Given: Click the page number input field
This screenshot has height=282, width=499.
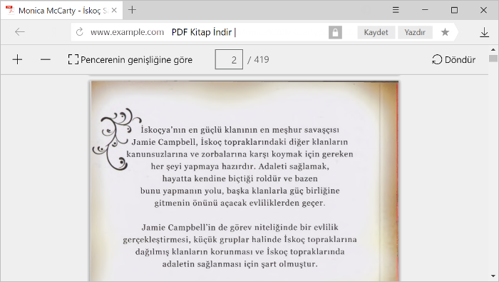Looking at the screenshot, I should tap(229, 59).
